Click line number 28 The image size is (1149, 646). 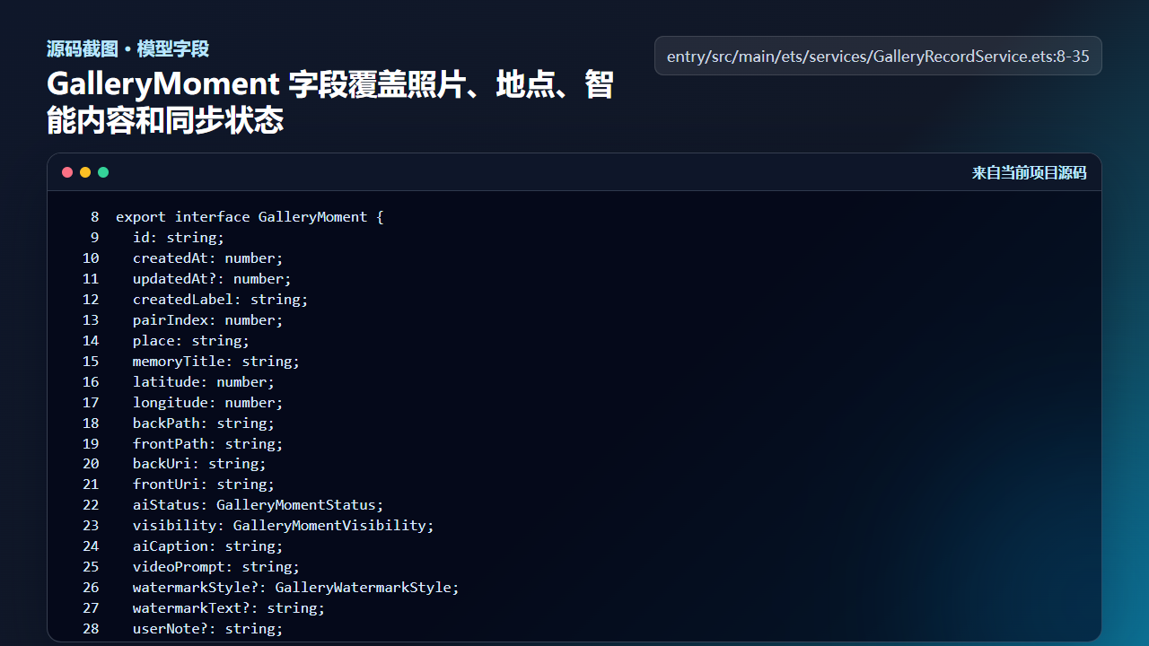coord(91,629)
